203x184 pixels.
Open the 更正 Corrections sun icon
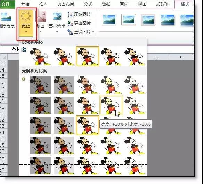tap(26, 16)
